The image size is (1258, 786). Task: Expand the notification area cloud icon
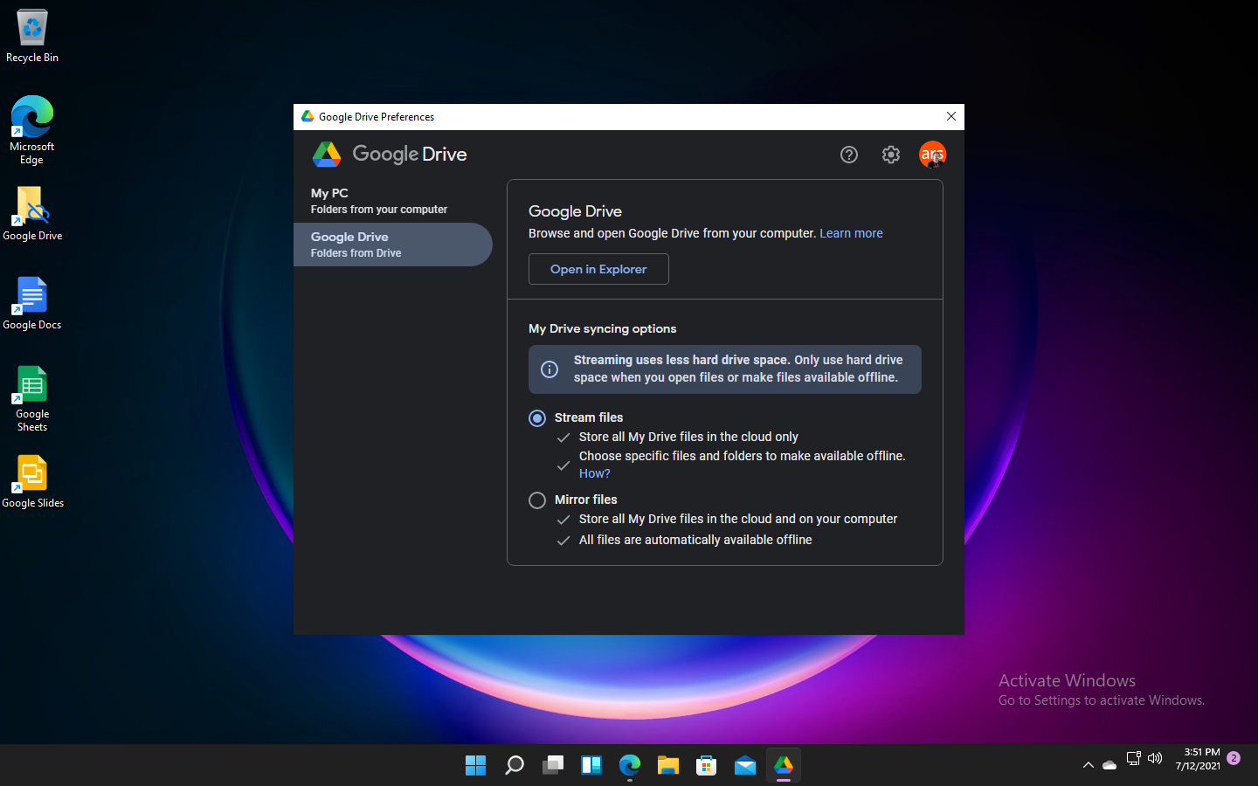coord(1109,764)
